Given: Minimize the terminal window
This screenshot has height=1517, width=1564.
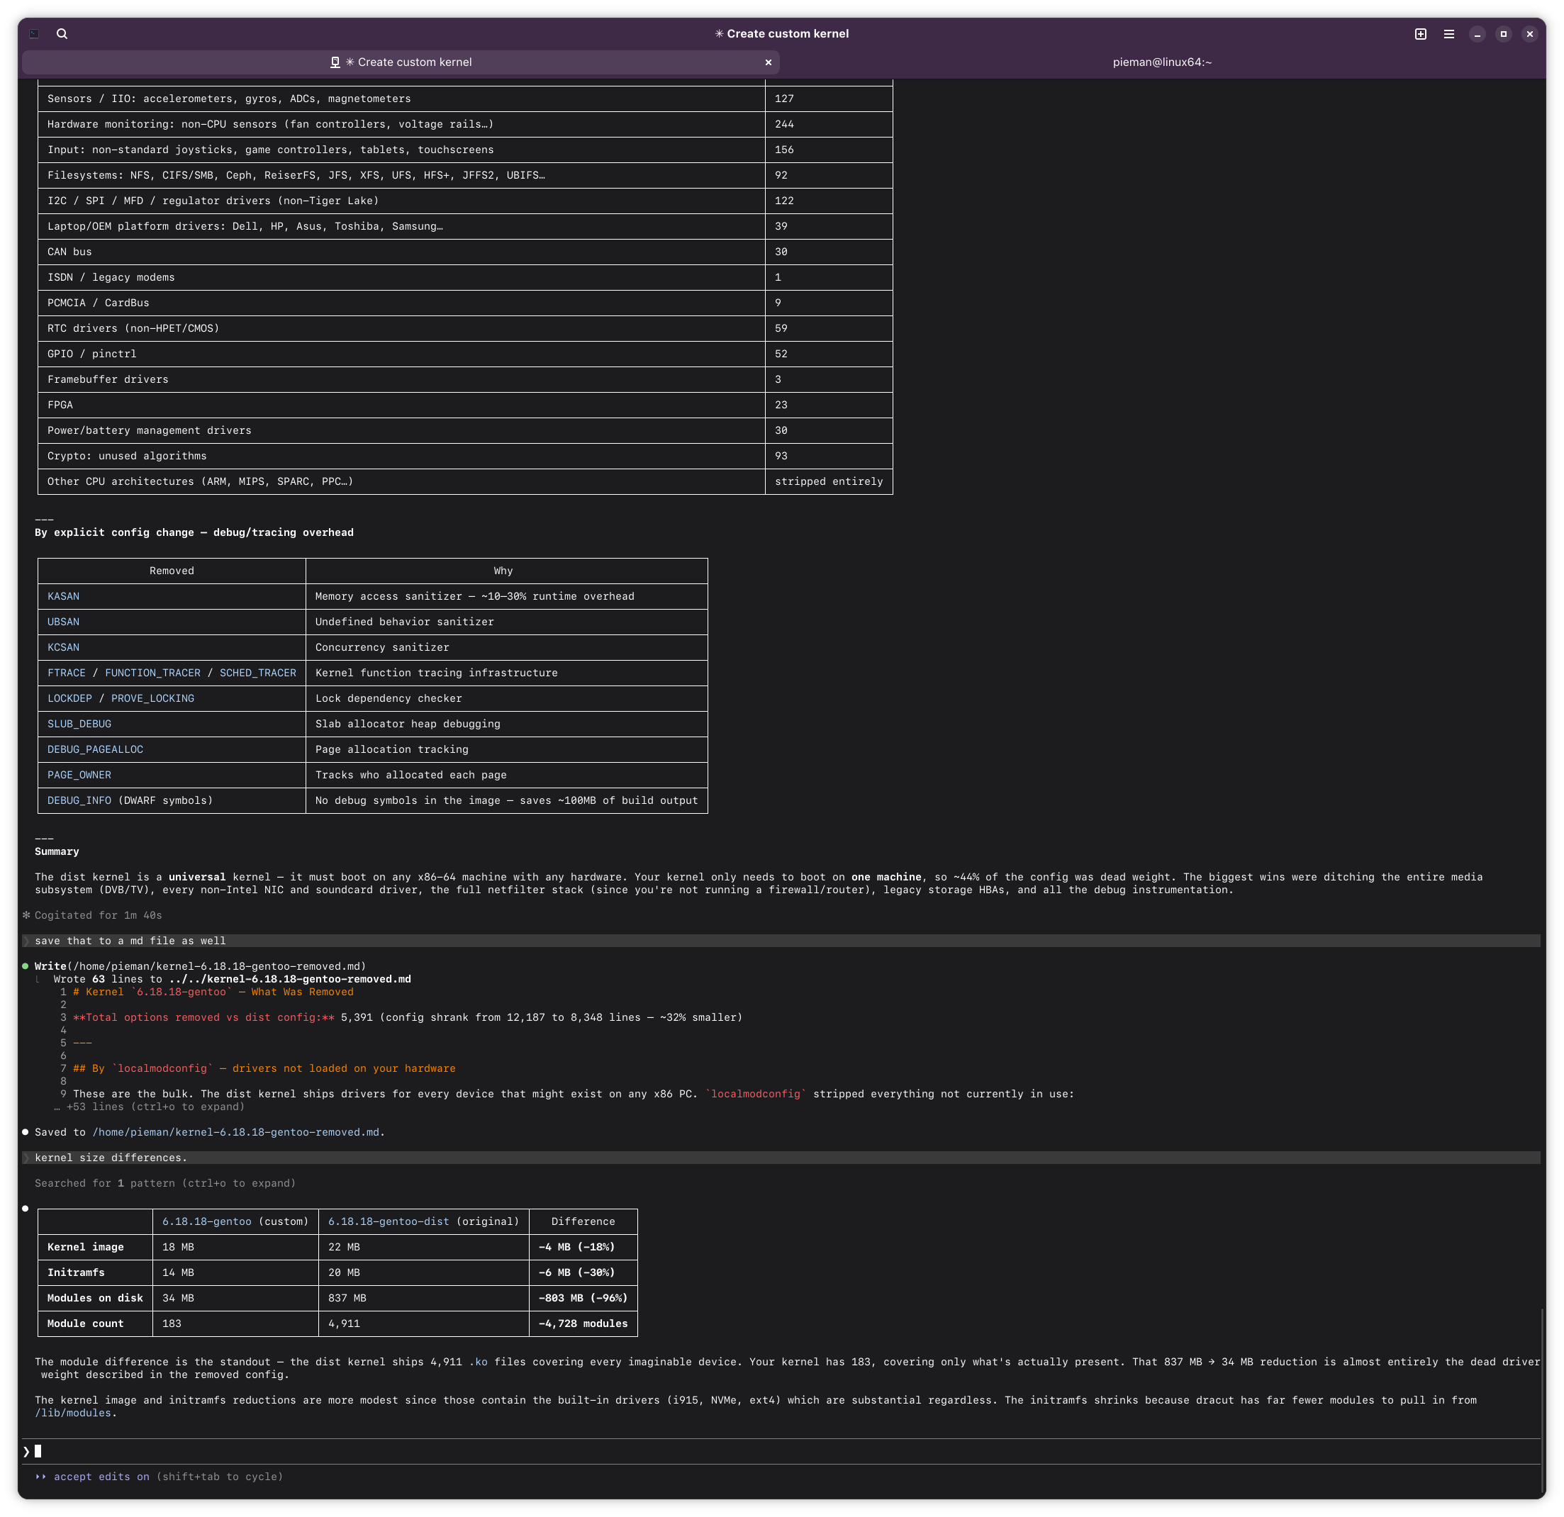Looking at the screenshot, I should [1477, 33].
